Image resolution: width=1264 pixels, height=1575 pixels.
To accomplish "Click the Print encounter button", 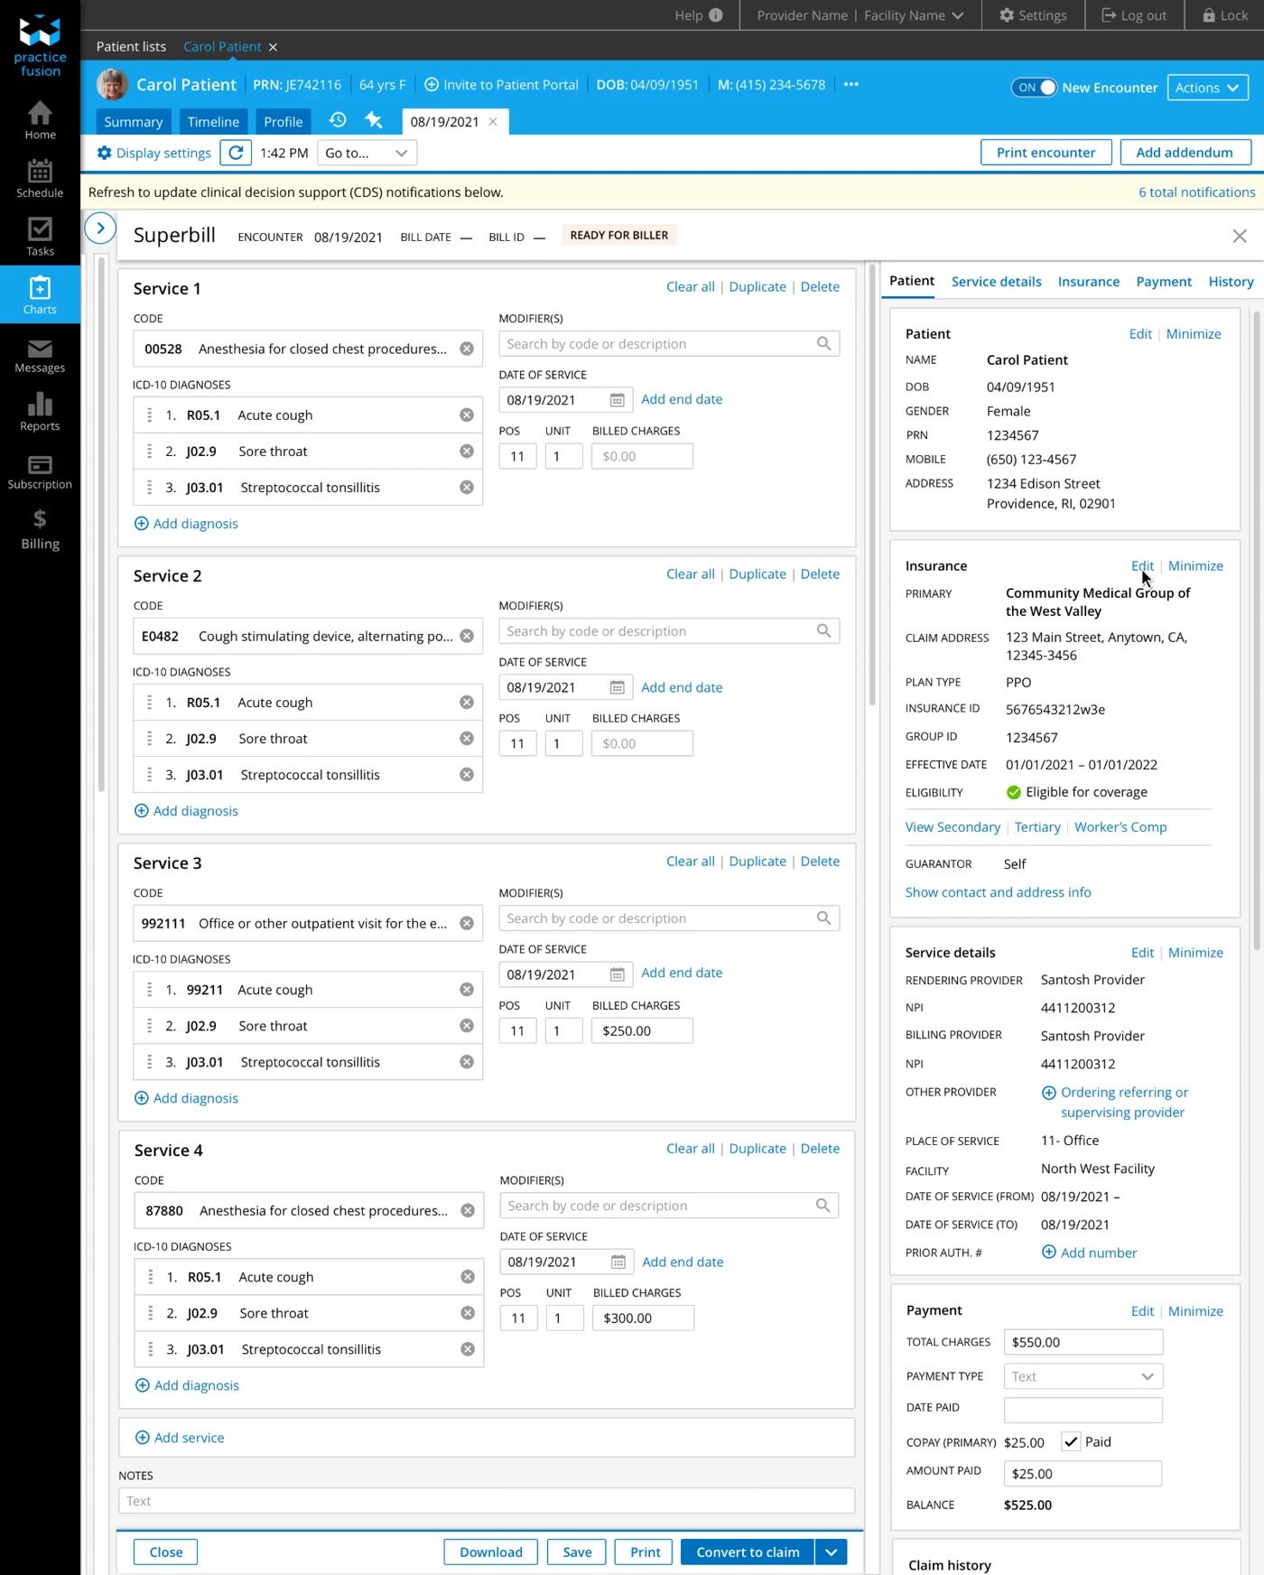I will 1046,153.
